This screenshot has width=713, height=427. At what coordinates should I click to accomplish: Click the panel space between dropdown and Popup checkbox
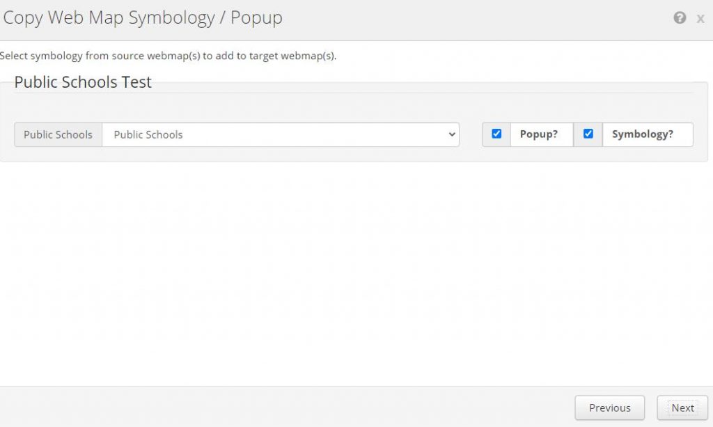pyautogui.click(x=471, y=134)
